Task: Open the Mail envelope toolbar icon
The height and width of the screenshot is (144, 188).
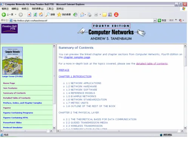Action: pyautogui.click(x=82, y=15)
